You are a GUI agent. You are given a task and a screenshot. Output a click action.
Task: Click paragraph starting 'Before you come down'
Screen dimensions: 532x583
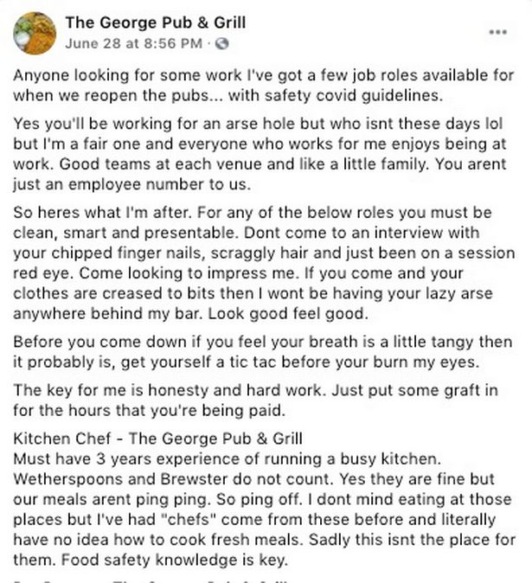point(262,352)
